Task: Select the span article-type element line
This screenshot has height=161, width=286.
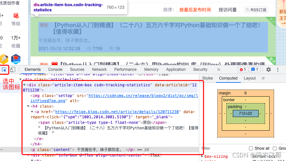Action: pyautogui.click(x=102, y=123)
